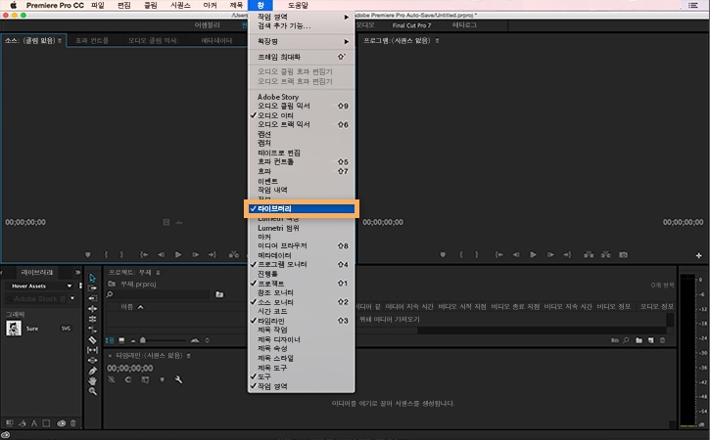The height and width of the screenshot is (440, 710).
Task: Choose 프레임 최대화 menu item
Action: coord(301,57)
